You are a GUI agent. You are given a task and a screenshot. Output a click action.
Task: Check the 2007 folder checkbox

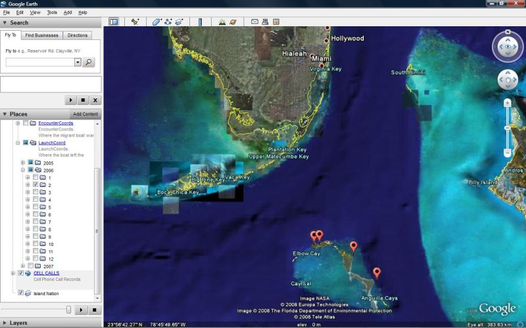point(30,266)
